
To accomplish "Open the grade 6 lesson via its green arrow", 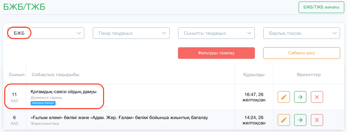I will 300,120.
